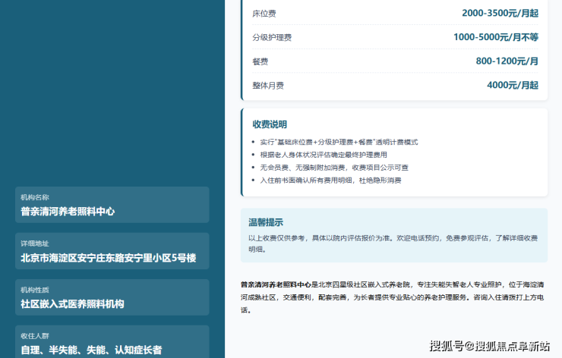Click the bullet about 评估确定最终护理费用
The width and height of the screenshot is (562, 358).
[324, 155]
